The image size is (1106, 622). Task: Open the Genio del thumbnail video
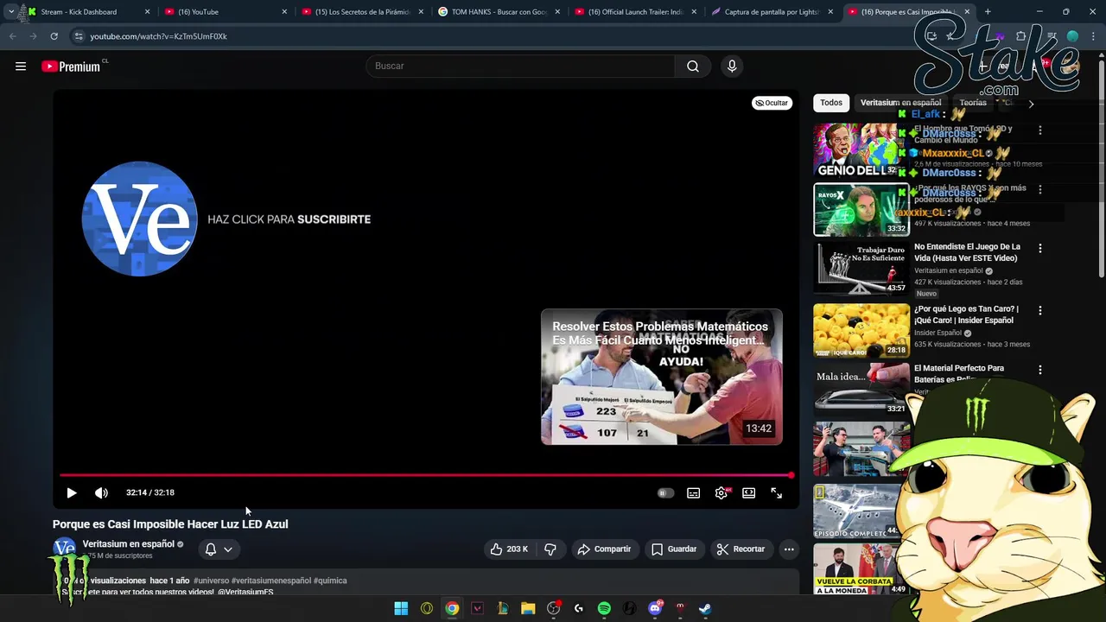pos(861,150)
